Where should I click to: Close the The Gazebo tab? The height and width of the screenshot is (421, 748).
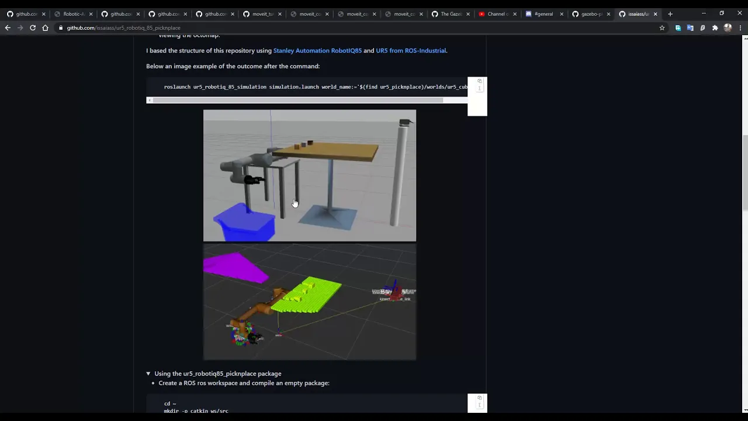click(467, 14)
